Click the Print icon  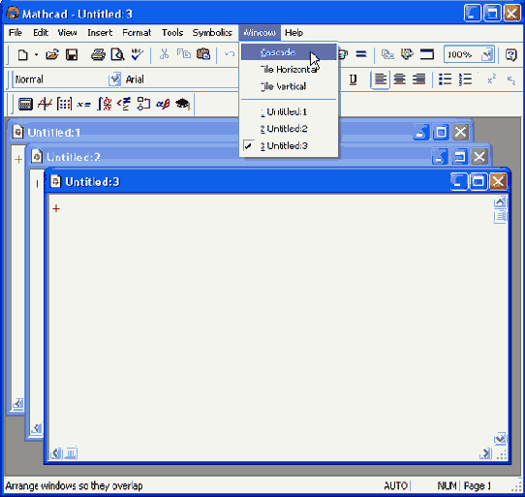coord(98,54)
